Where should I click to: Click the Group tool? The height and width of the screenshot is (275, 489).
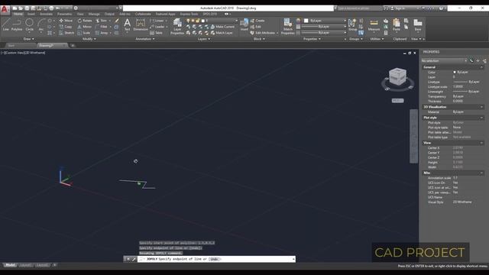click(352, 24)
